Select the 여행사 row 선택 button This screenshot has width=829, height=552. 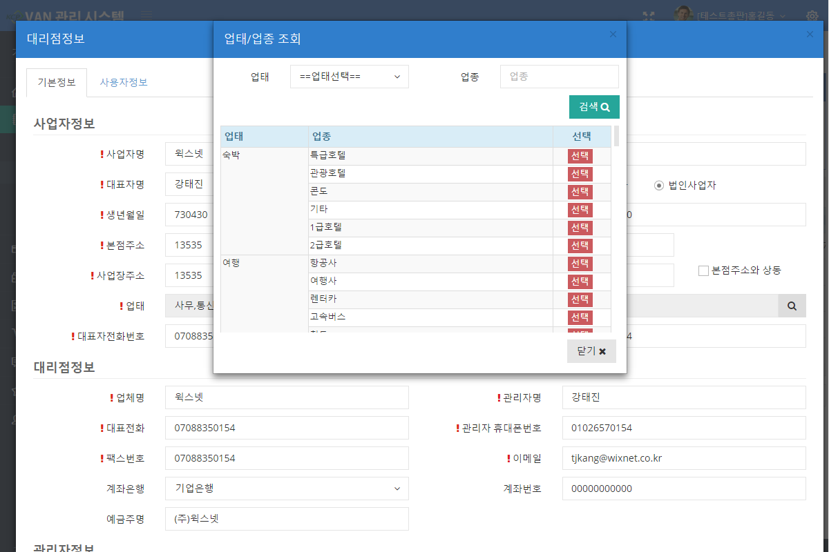pos(580,282)
